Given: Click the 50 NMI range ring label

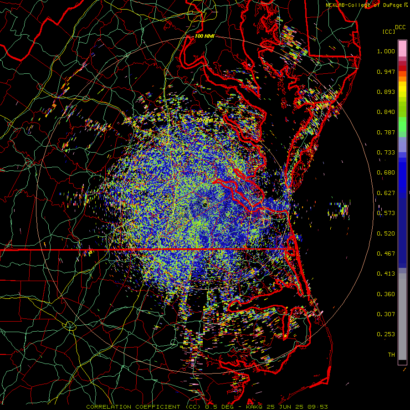Looking at the screenshot, I should tap(205, 121).
